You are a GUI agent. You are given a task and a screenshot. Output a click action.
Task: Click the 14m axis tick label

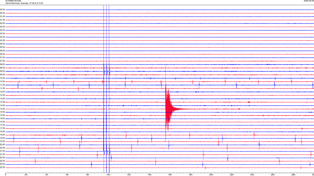149,175
